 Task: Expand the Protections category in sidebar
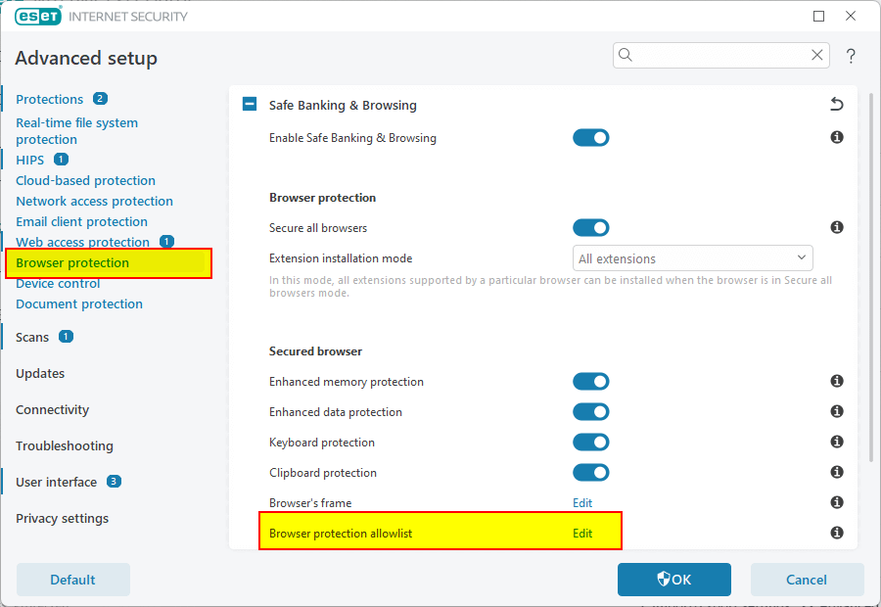50,99
